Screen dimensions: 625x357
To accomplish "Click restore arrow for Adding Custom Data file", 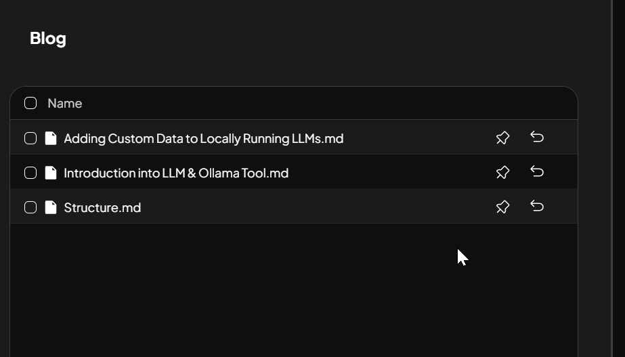I will pos(537,138).
